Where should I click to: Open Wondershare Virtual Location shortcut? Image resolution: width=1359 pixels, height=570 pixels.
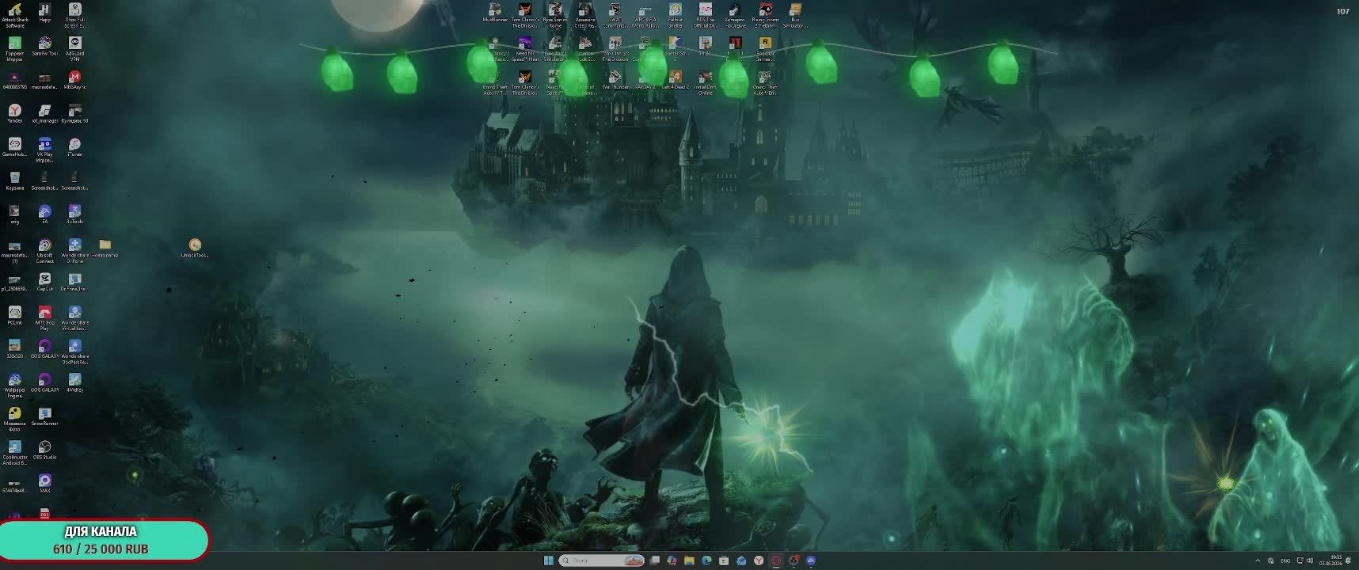coord(74,318)
